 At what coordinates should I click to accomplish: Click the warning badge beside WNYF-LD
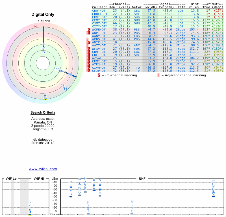click(88, 42)
